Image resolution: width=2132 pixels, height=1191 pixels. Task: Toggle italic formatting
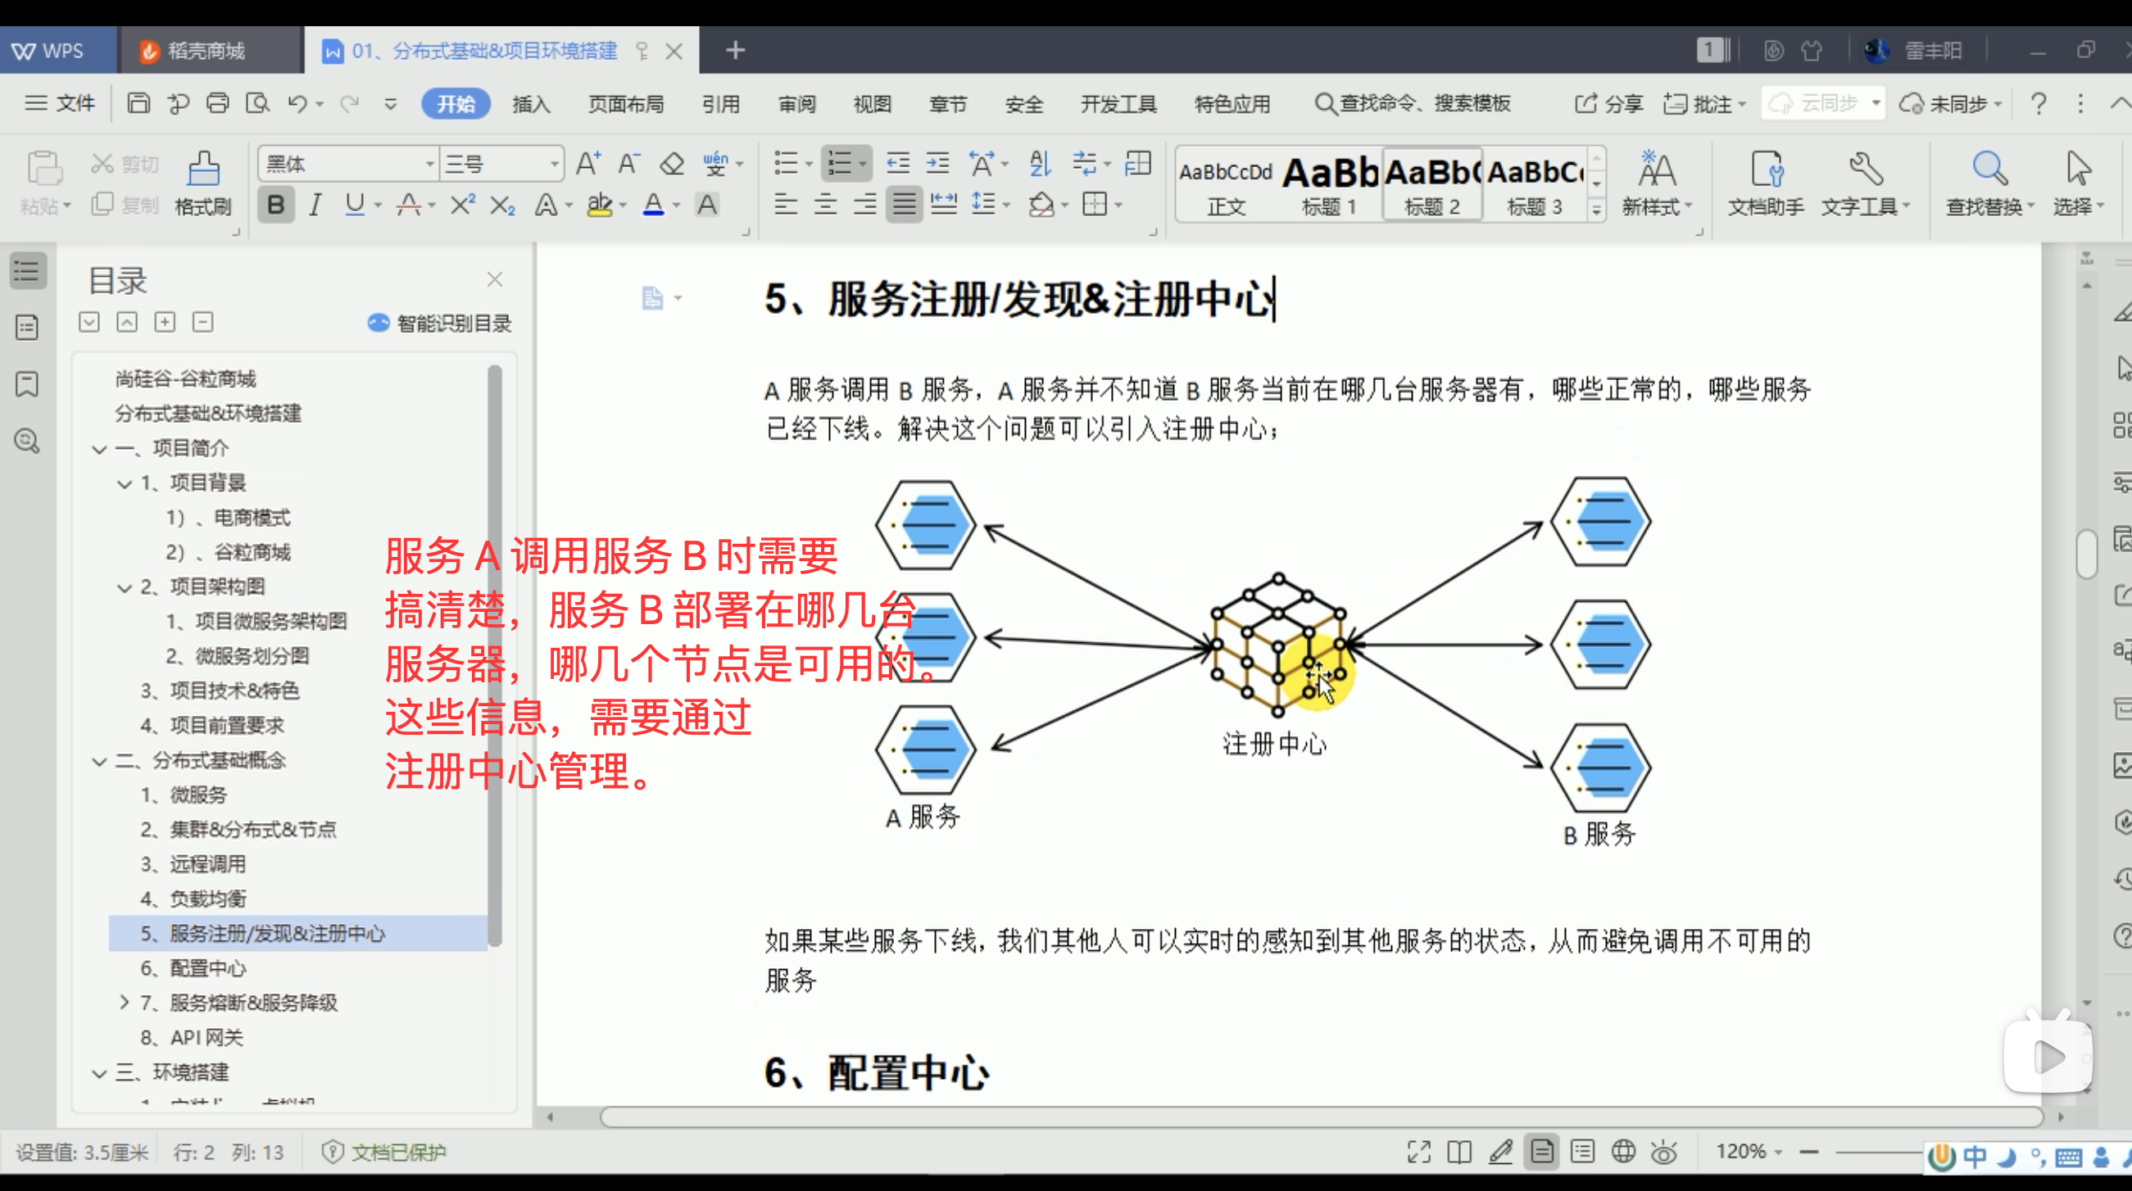pos(315,205)
